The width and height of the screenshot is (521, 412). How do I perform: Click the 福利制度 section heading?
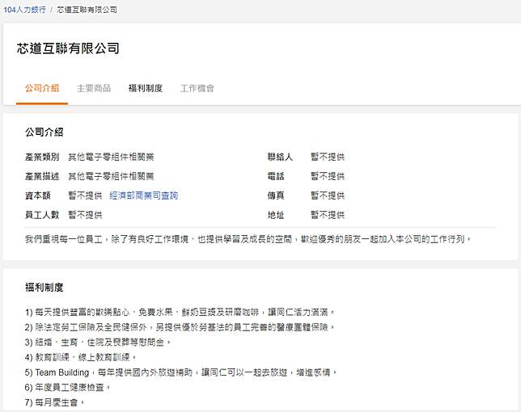tap(44, 287)
